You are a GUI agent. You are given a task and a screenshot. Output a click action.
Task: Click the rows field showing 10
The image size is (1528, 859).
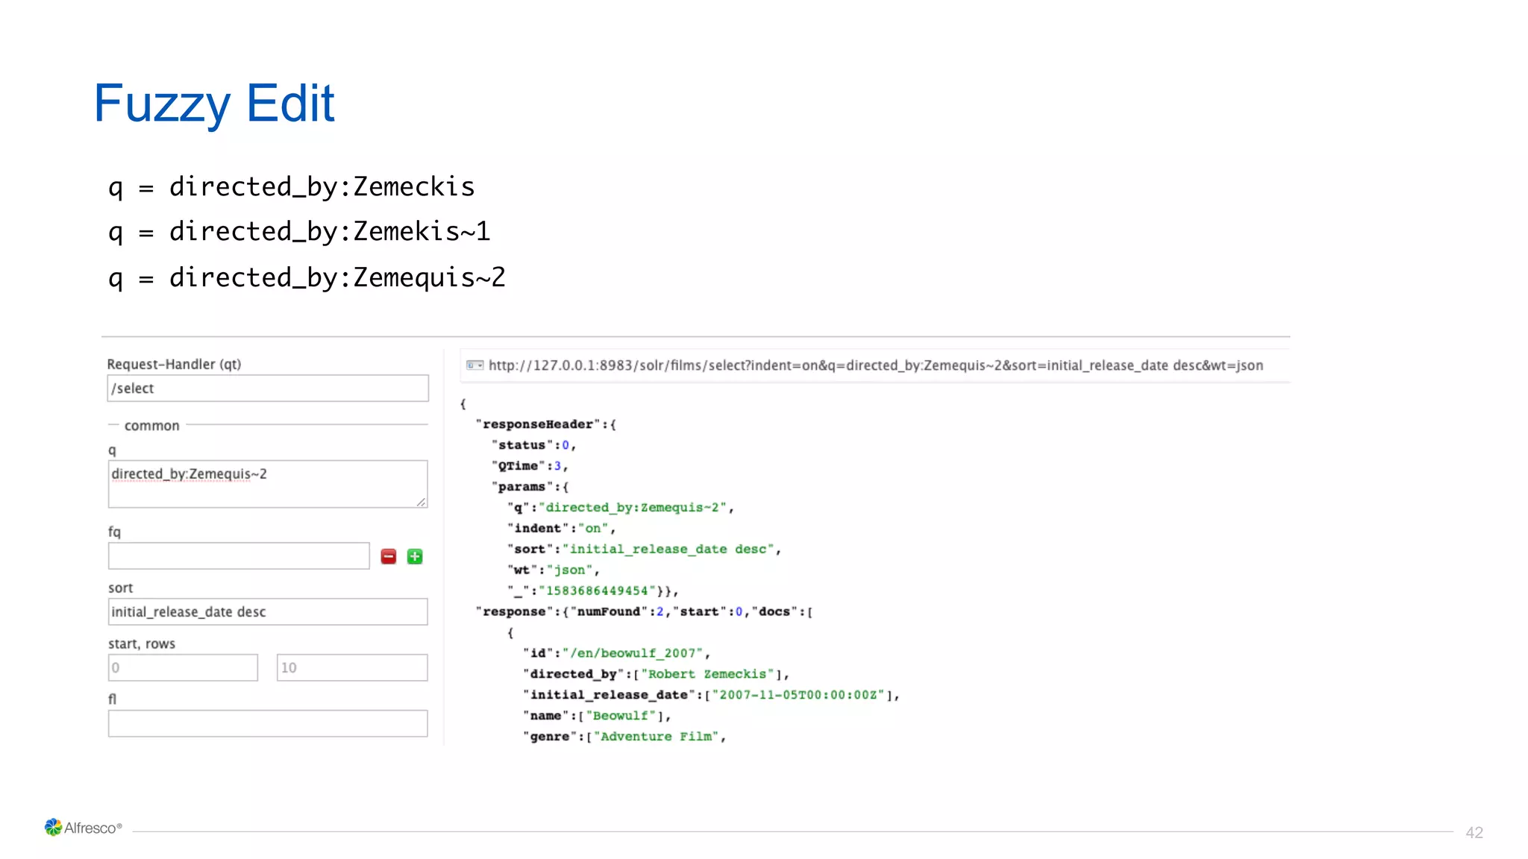click(x=351, y=667)
